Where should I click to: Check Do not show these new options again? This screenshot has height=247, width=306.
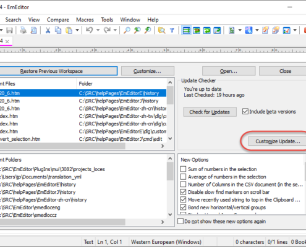click(181, 221)
